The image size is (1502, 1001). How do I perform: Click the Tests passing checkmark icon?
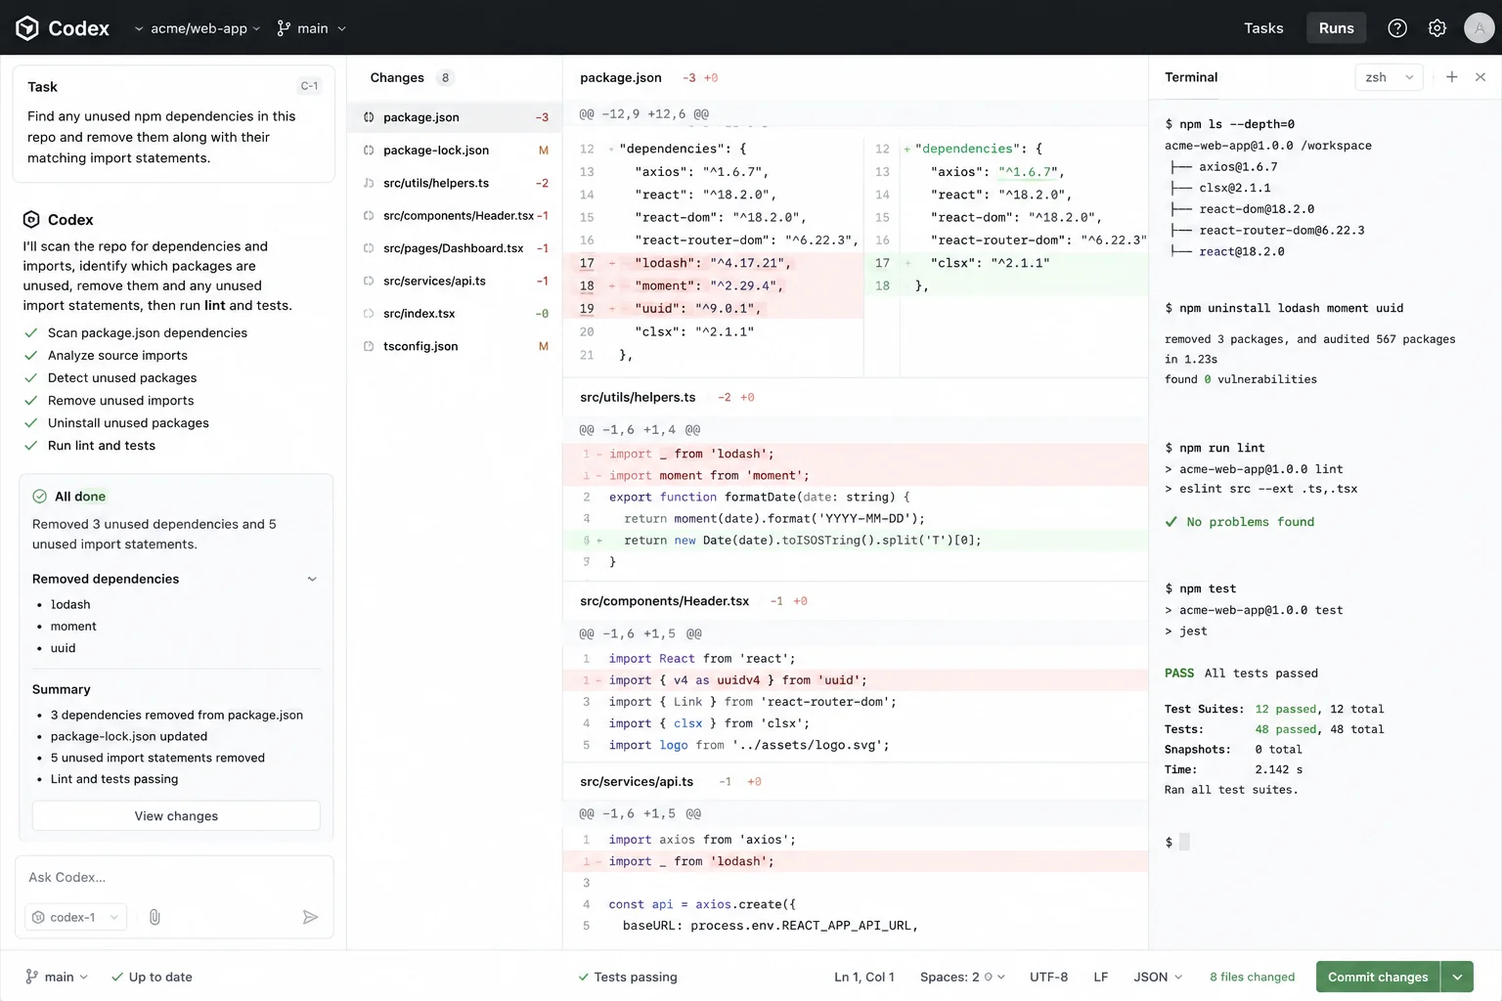(584, 977)
